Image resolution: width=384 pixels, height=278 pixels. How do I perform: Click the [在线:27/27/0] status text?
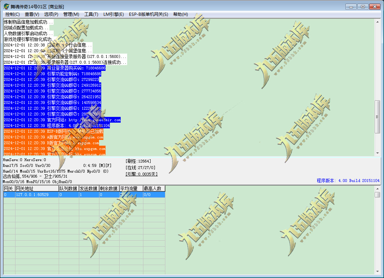click(x=140, y=168)
